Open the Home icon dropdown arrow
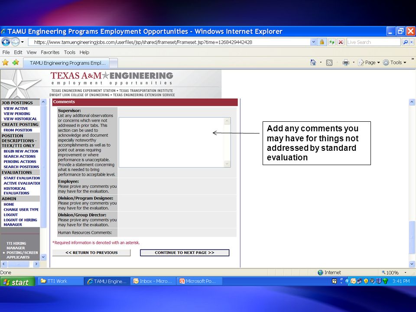Image resolution: width=416 pixels, height=312 pixels. tap(321, 62)
